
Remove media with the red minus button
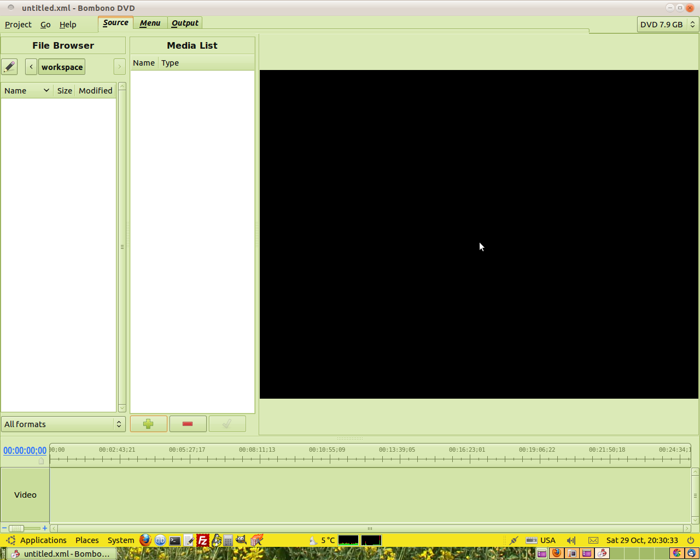[x=188, y=424]
